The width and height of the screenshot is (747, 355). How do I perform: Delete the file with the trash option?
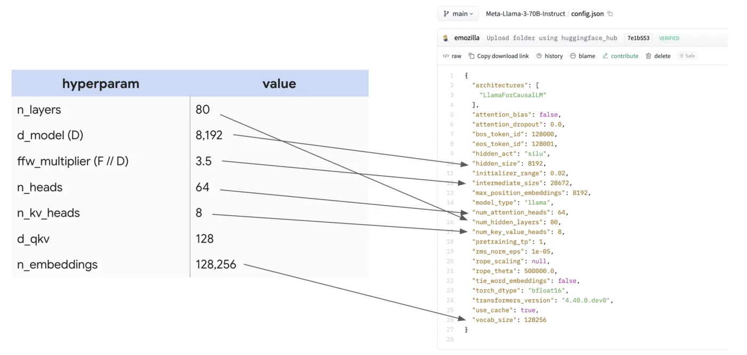pyautogui.click(x=658, y=56)
